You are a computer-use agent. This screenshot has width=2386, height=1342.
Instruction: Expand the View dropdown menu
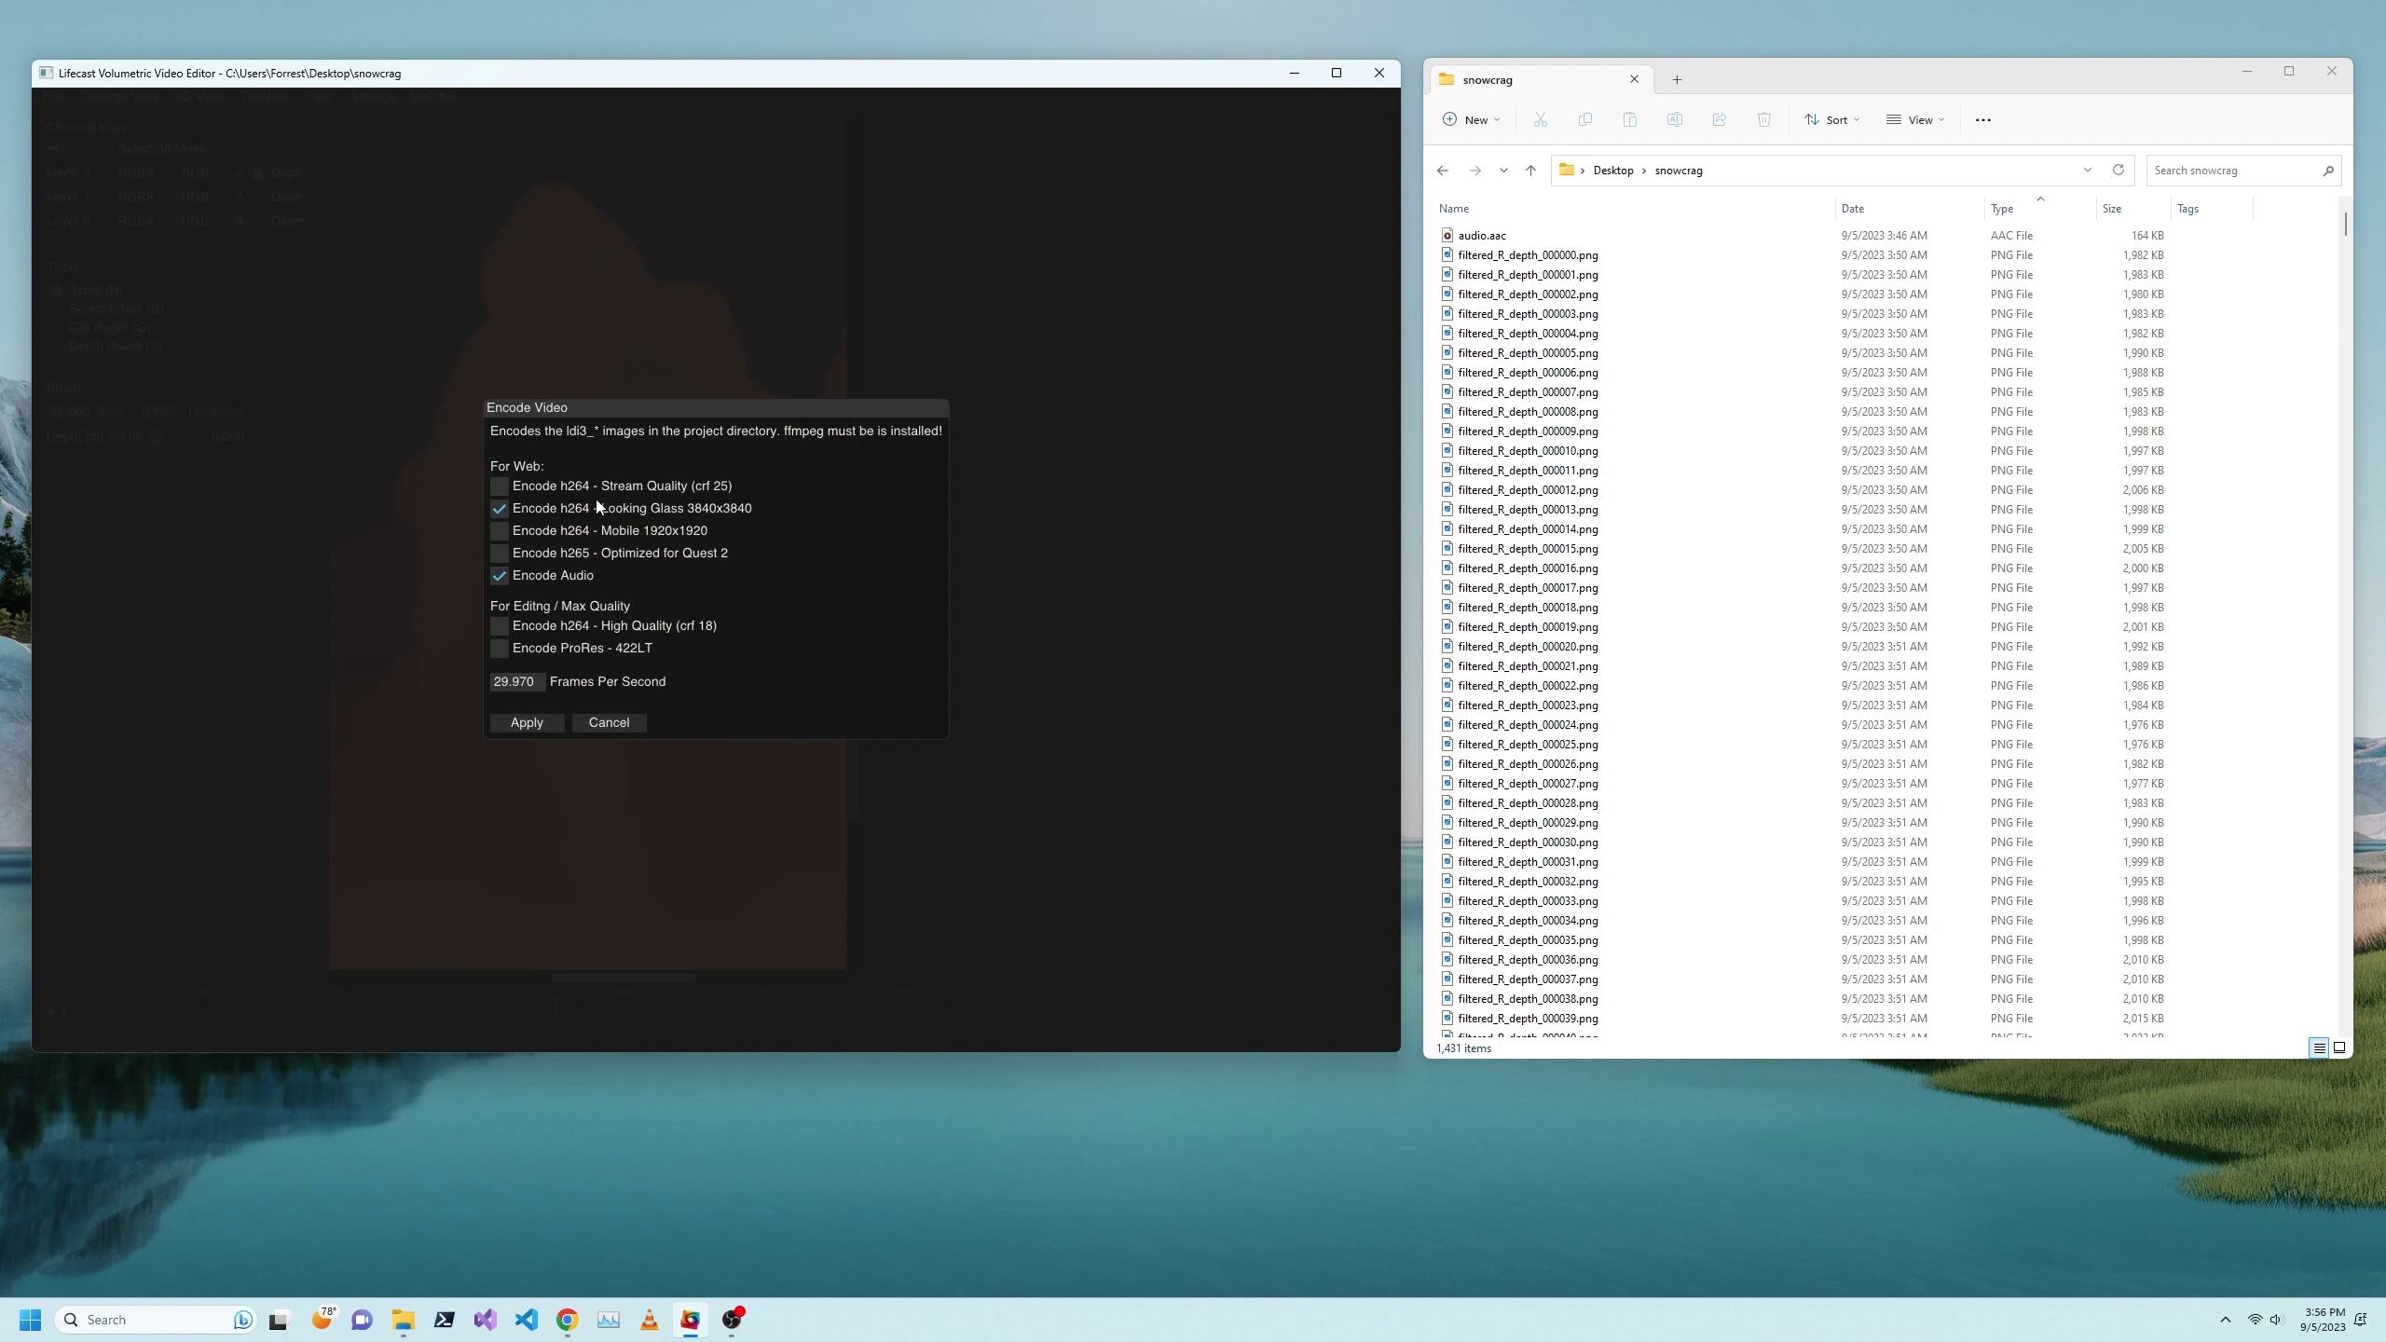pyautogui.click(x=1915, y=120)
